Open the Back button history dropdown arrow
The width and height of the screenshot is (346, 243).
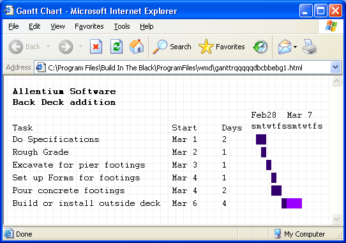point(48,47)
